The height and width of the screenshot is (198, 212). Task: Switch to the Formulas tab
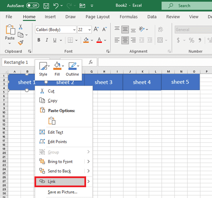(x=129, y=17)
